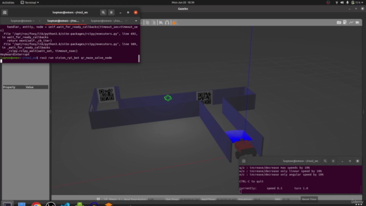Step the Gazebo simulation forward

point(106,199)
